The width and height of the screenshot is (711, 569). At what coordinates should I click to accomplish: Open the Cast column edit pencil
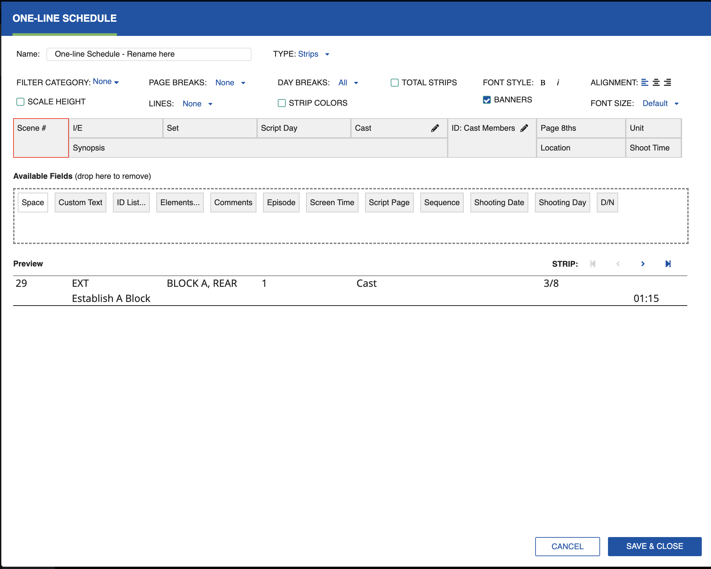coord(435,128)
